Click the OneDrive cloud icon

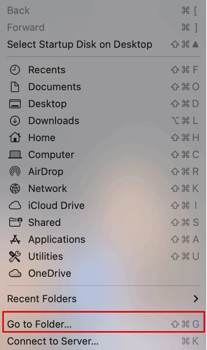tap(15, 273)
